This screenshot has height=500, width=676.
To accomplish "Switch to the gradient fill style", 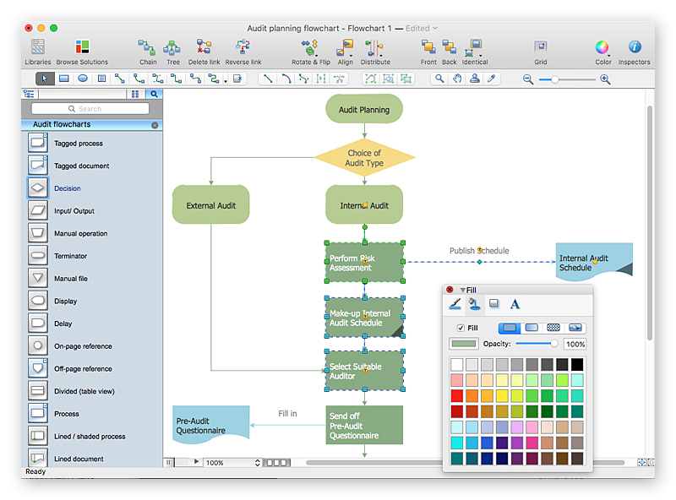I will tap(532, 328).
